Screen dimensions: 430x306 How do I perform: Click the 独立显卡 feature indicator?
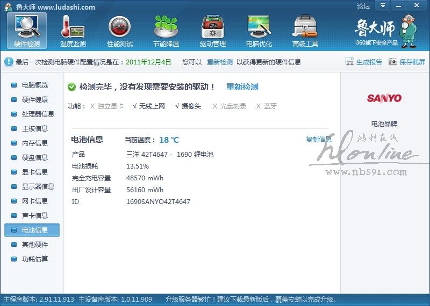[x=107, y=106]
